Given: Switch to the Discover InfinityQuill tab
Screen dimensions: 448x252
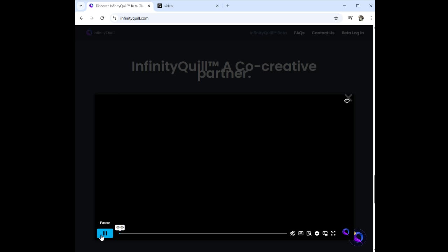Looking at the screenshot, I should point(119,6).
